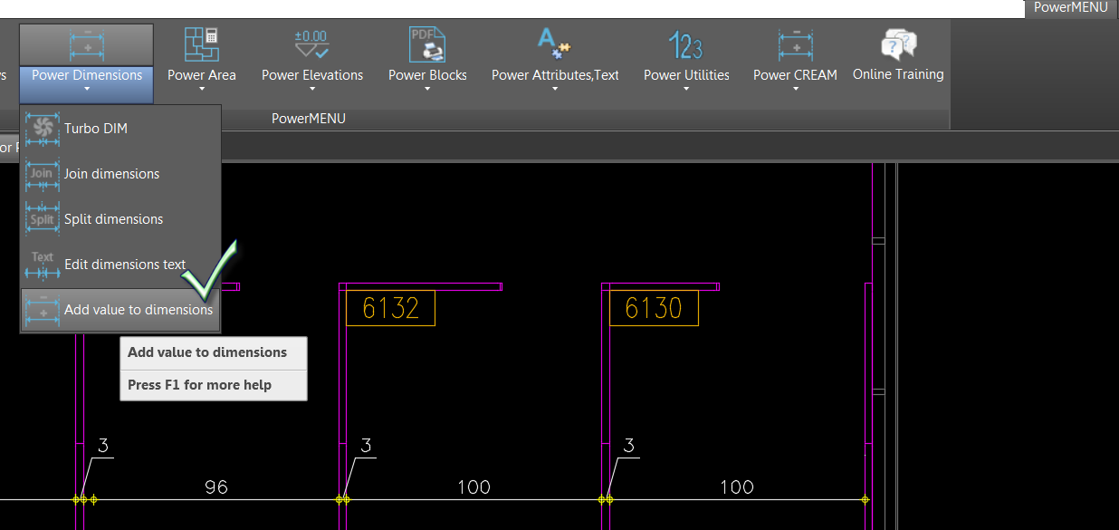
Task: Click the 3 dimension below 6130
Action: [628, 446]
